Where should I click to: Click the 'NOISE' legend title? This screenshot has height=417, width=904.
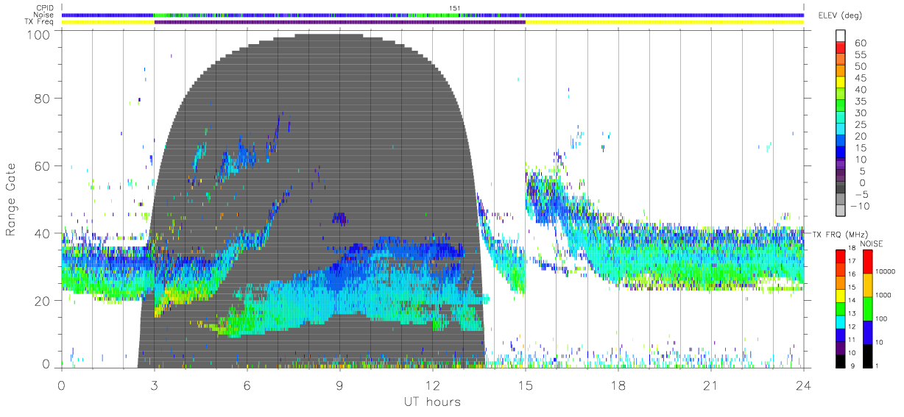point(872,243)
